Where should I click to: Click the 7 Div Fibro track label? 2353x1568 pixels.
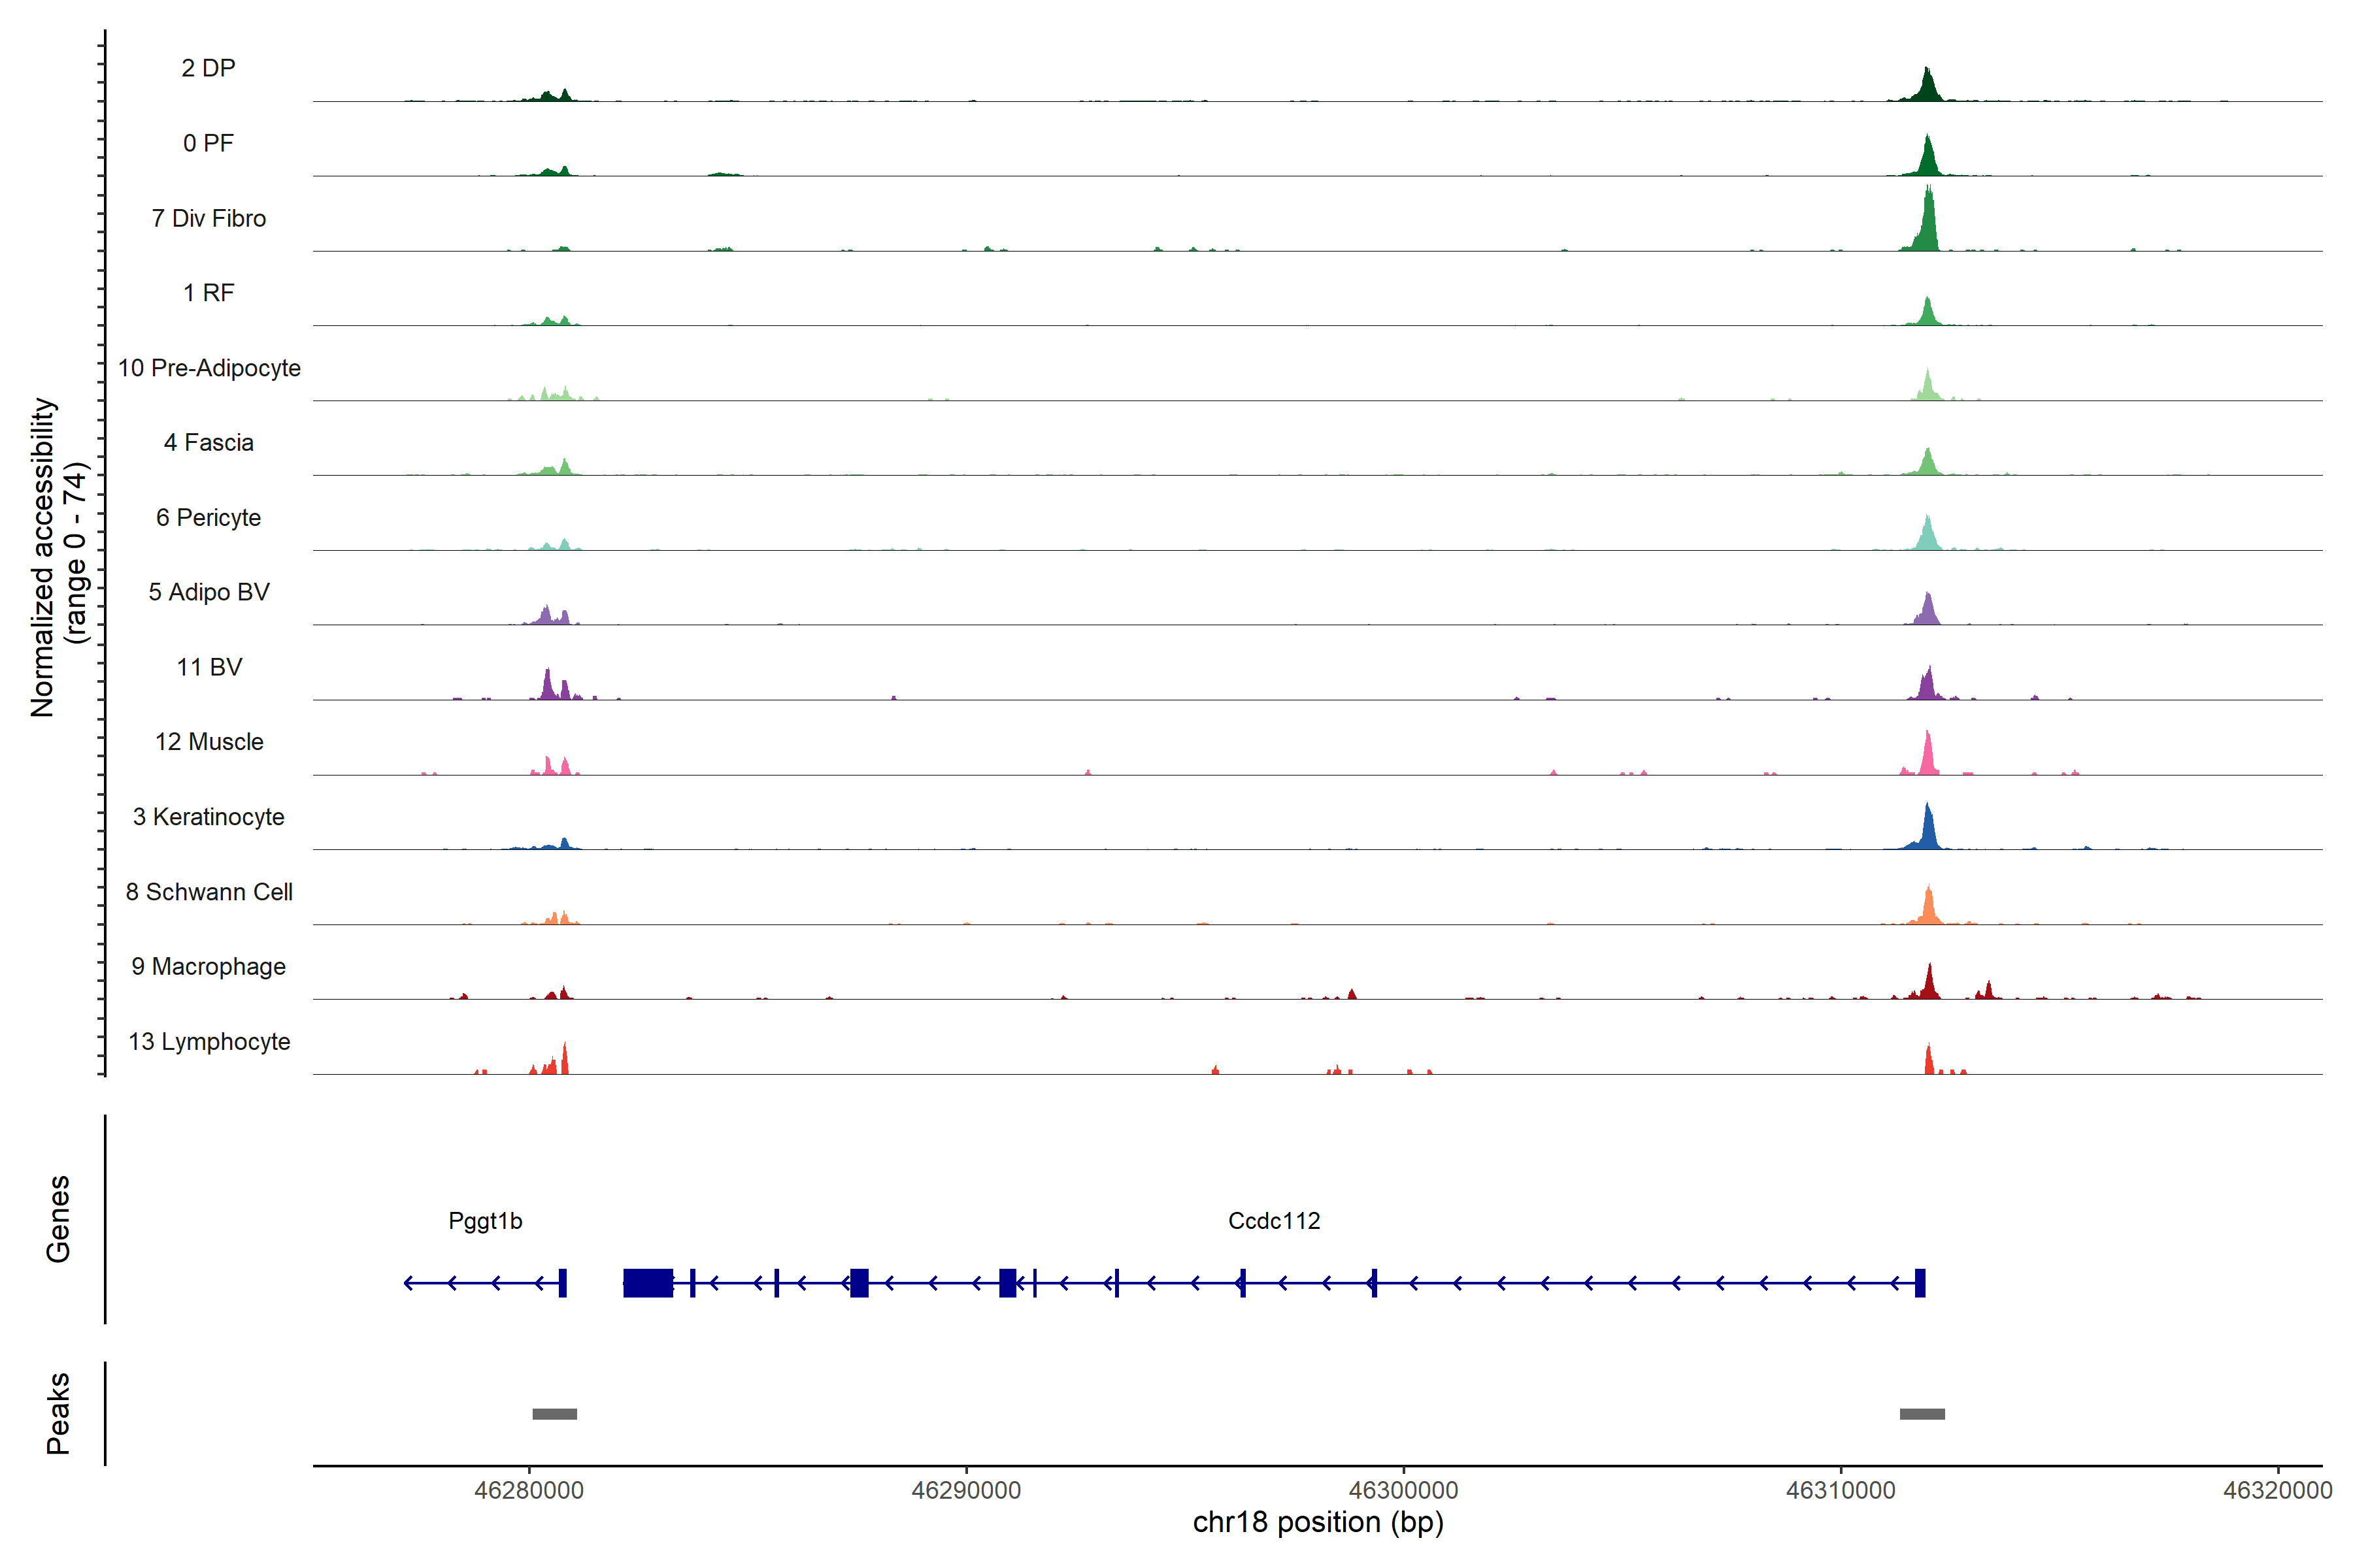pyautogui.click(x=208, y=218)
